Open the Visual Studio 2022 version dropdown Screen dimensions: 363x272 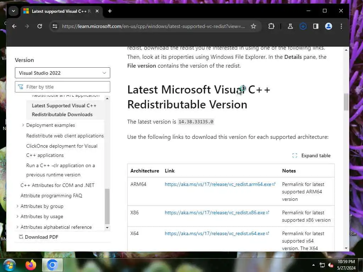[x=62, y=73]
